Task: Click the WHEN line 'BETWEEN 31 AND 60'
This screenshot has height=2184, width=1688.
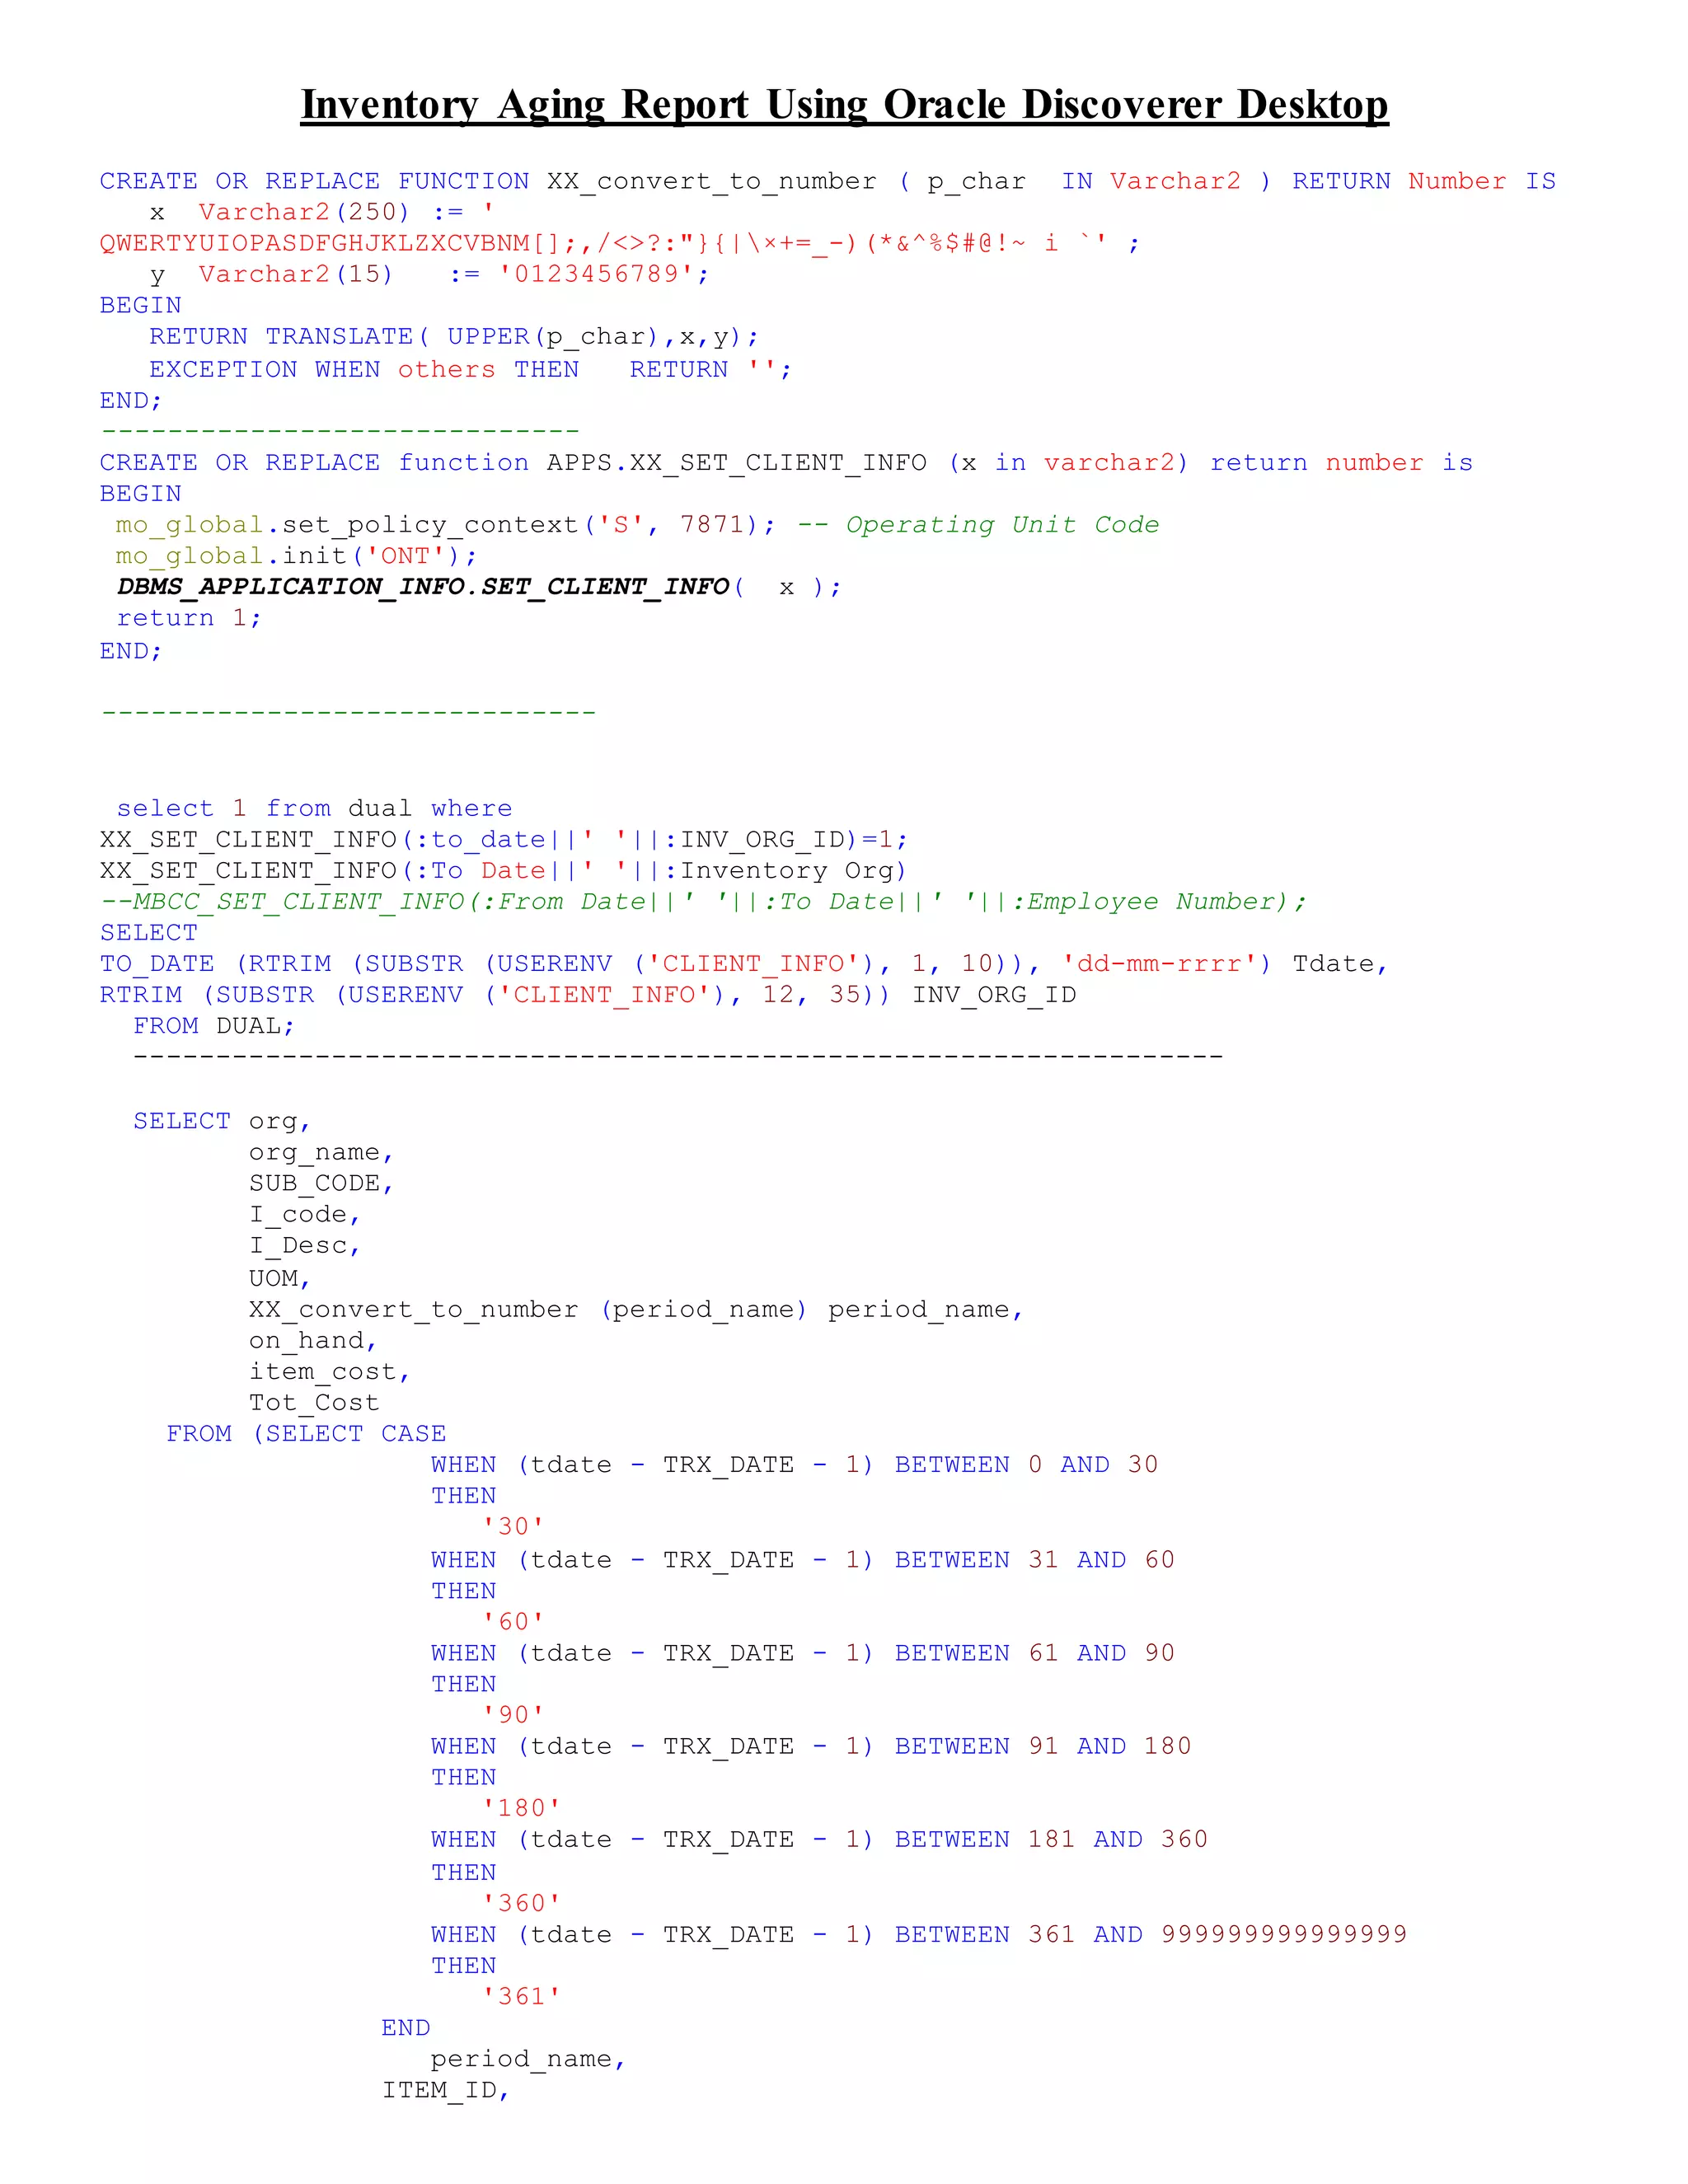Action: 803,1560
